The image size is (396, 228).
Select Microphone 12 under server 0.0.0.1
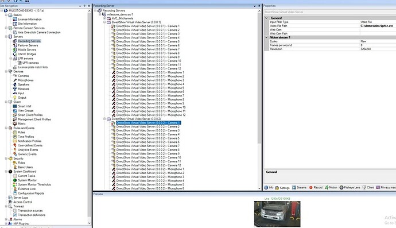coord(151,115)
